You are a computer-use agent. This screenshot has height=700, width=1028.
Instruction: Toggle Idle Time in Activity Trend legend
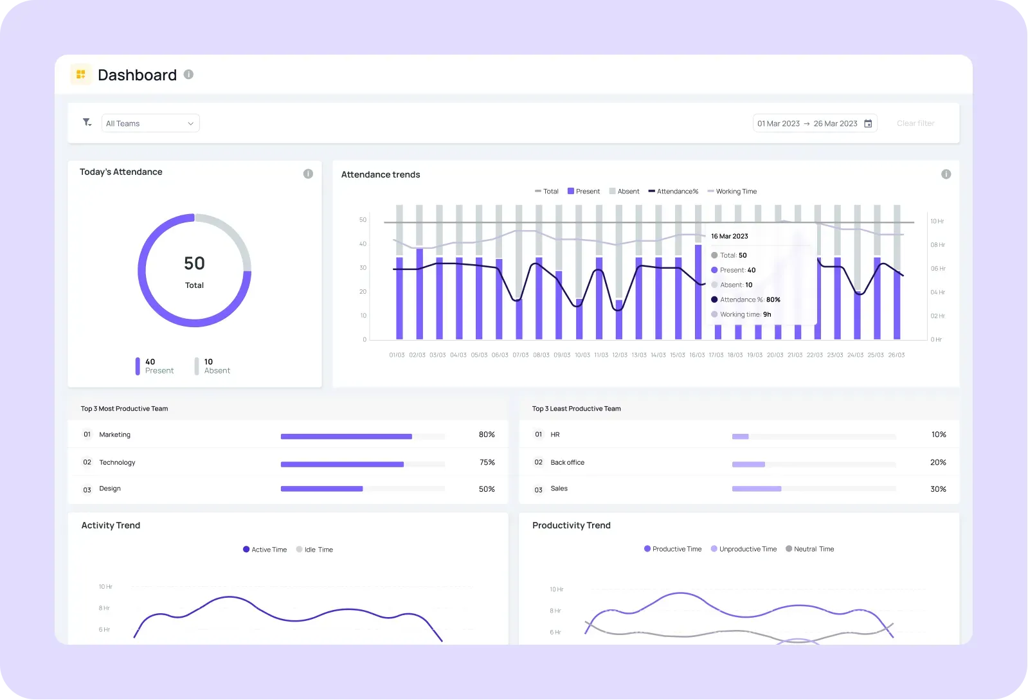pos(314,550)
